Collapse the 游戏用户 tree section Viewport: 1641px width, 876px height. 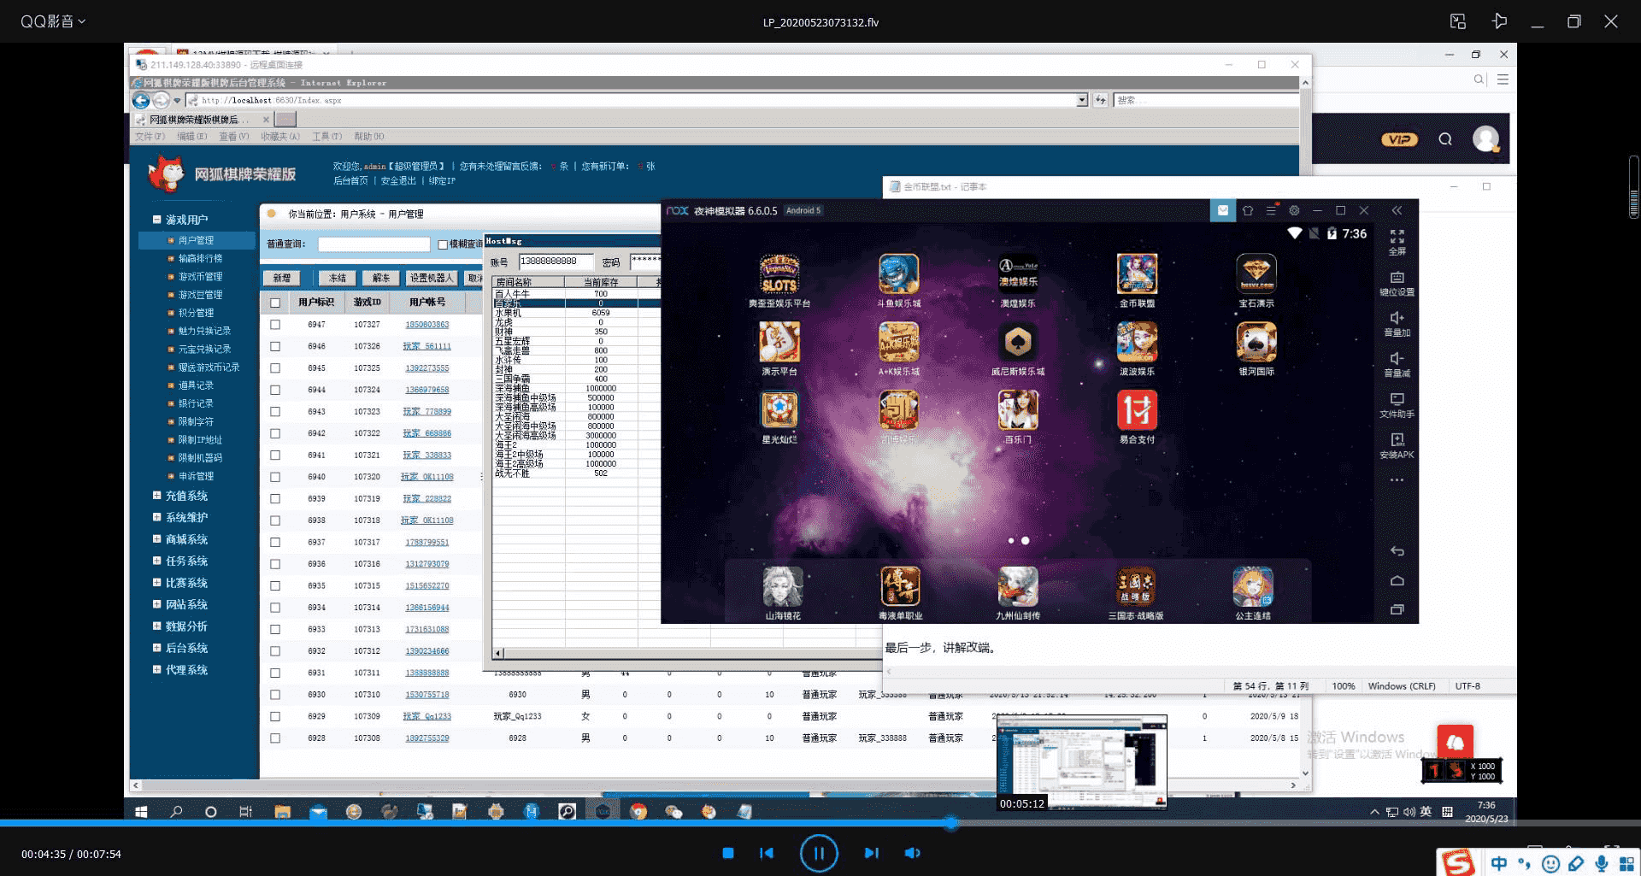point(157,220)
